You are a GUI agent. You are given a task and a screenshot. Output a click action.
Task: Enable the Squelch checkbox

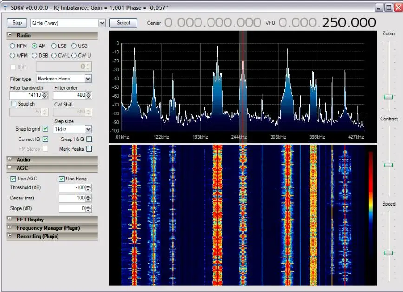[13, 104]
